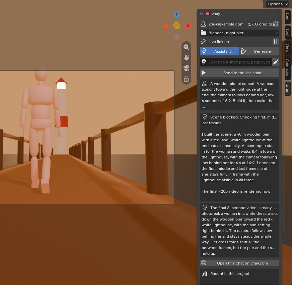Click the lightbulb icon on 'Scene blocked' message

coord(205,117)
